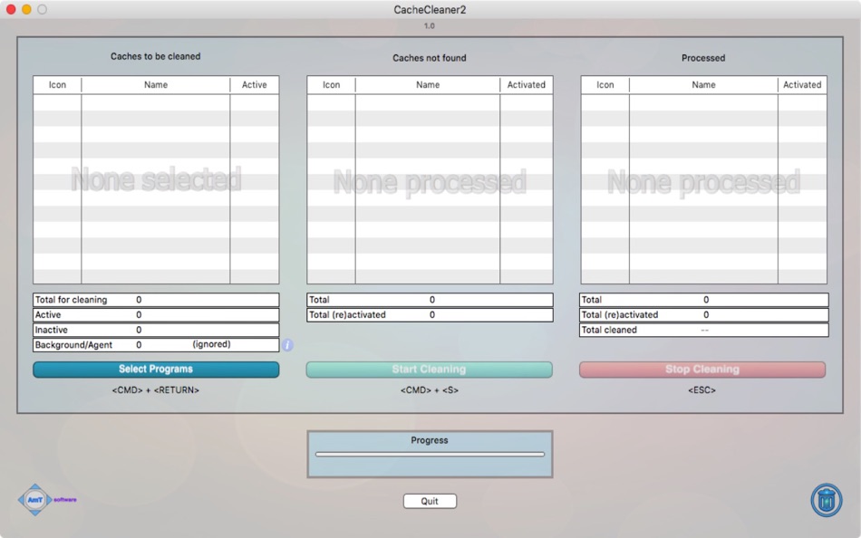The height and width of the screenshot is (538, 861).
Task: Click the '<ESC>' shortcut text
Action: click(x=702, y=390)
